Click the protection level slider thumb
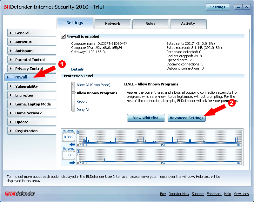This screenshot has width=254, height=202. click(73, 93)
